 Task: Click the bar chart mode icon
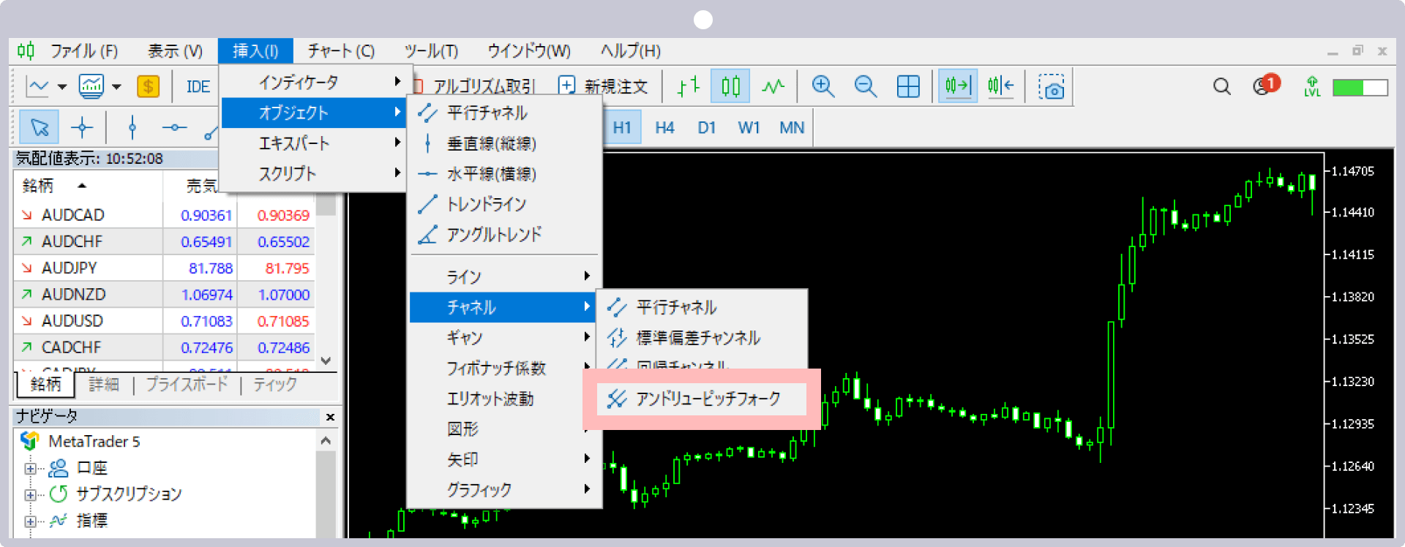(688, 86)
